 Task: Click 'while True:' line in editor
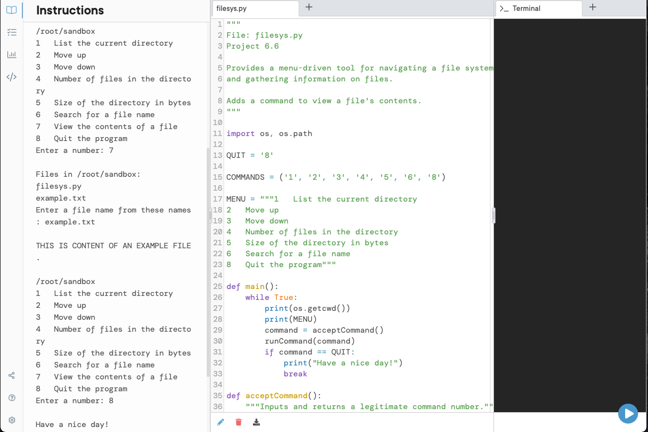coord(271,297)
